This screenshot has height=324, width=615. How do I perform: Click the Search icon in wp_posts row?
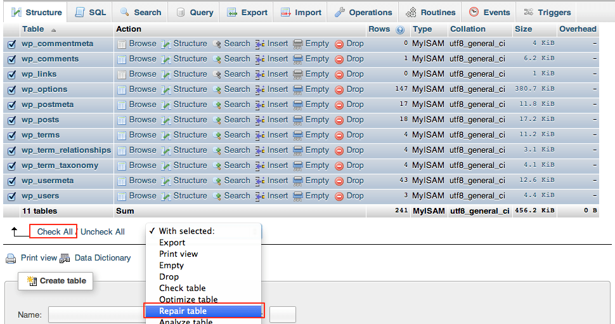(x=217, y=120)
